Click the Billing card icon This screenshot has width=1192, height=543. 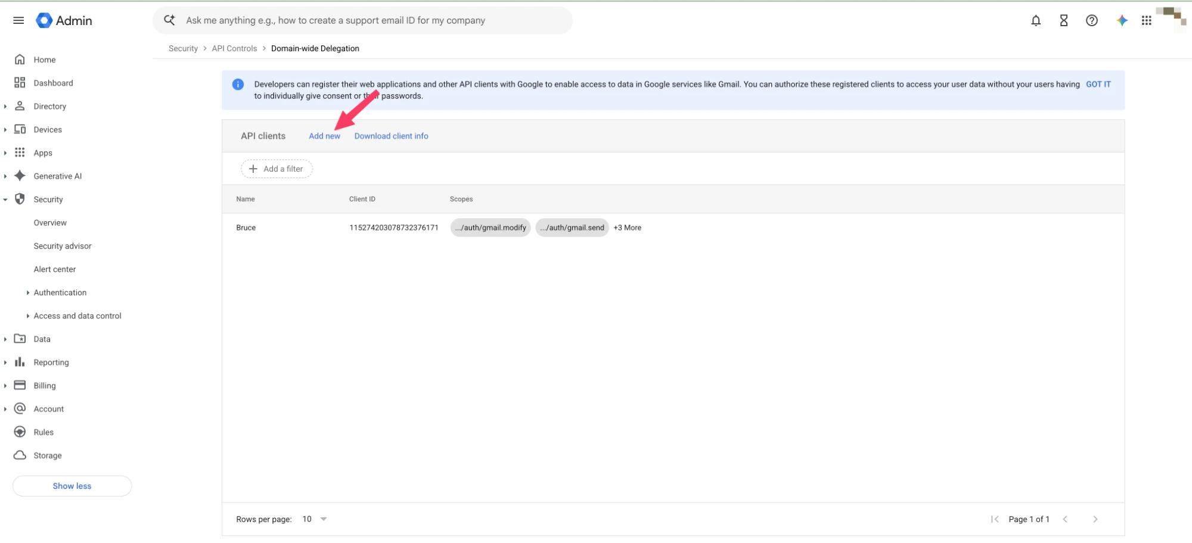(20, 386)
